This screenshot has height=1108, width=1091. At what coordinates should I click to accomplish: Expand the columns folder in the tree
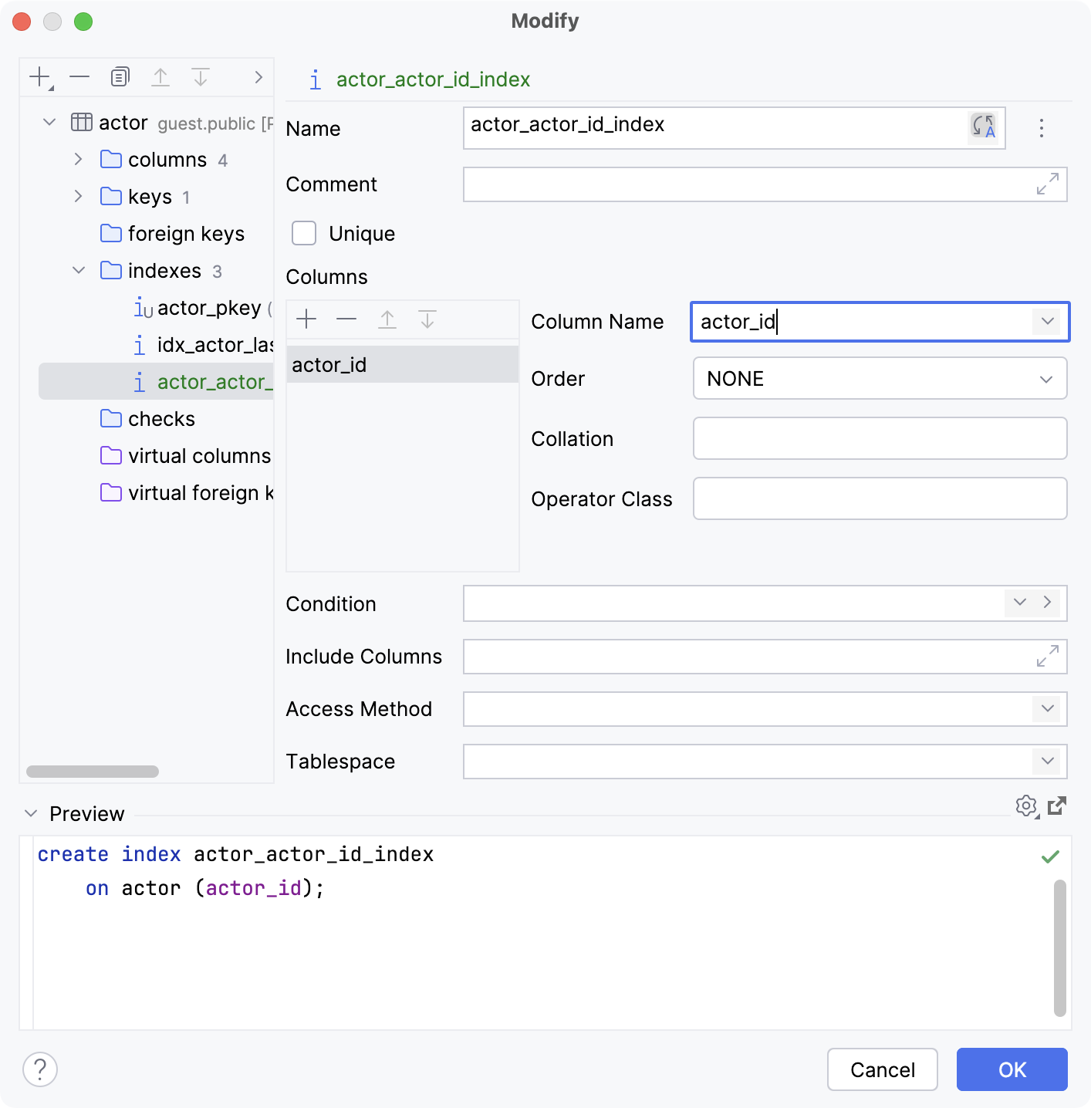[x=78, y=159]
